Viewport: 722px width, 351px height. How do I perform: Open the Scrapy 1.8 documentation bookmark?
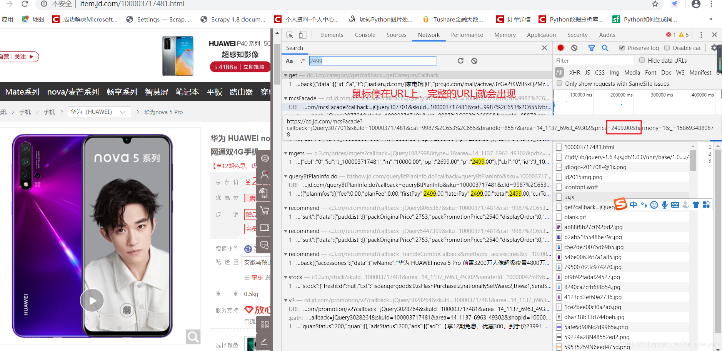pyautogui.click(x=233, y=19)
